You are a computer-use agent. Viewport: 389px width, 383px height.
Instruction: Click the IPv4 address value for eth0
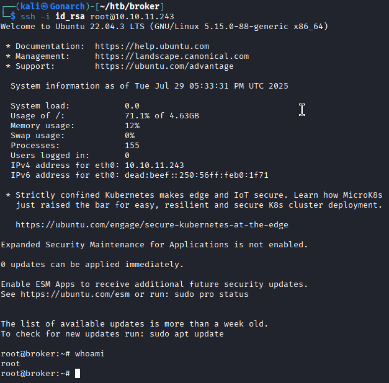pyautogui.click(x=154, y=165)
